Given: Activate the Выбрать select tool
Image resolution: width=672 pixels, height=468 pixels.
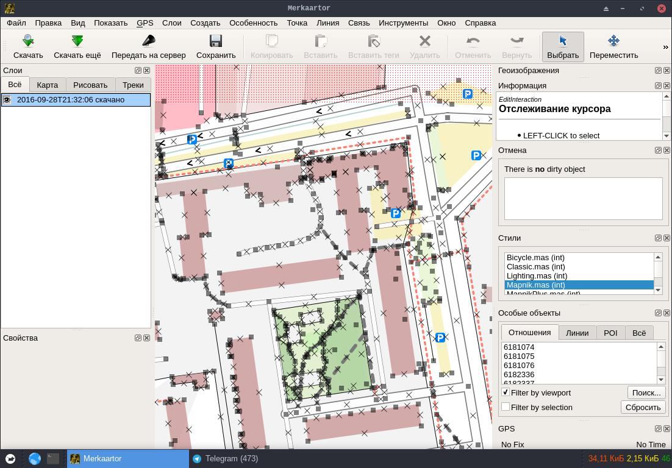Looking at the screenshot, I should tap(563, 46).
